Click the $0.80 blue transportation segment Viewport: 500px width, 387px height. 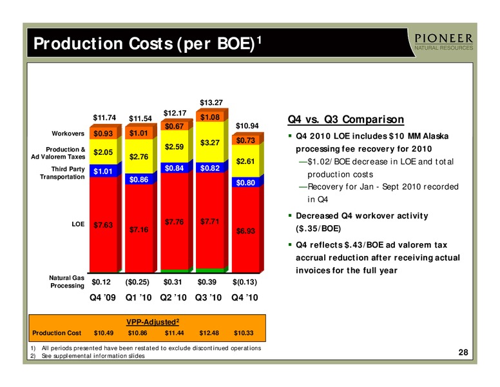[245, 183]
